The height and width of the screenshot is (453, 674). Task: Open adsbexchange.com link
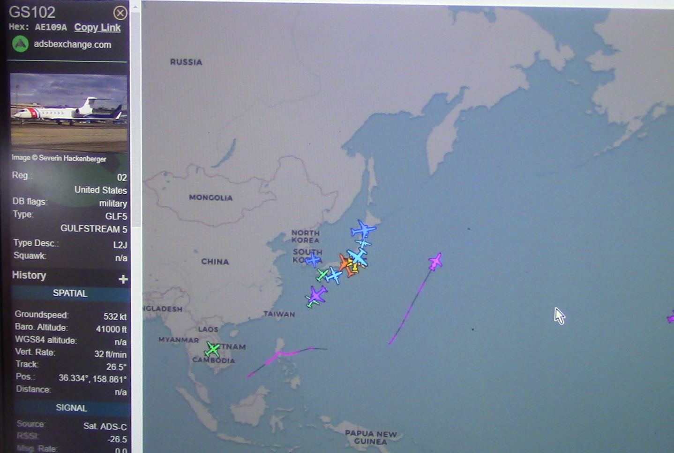point(73,45)
